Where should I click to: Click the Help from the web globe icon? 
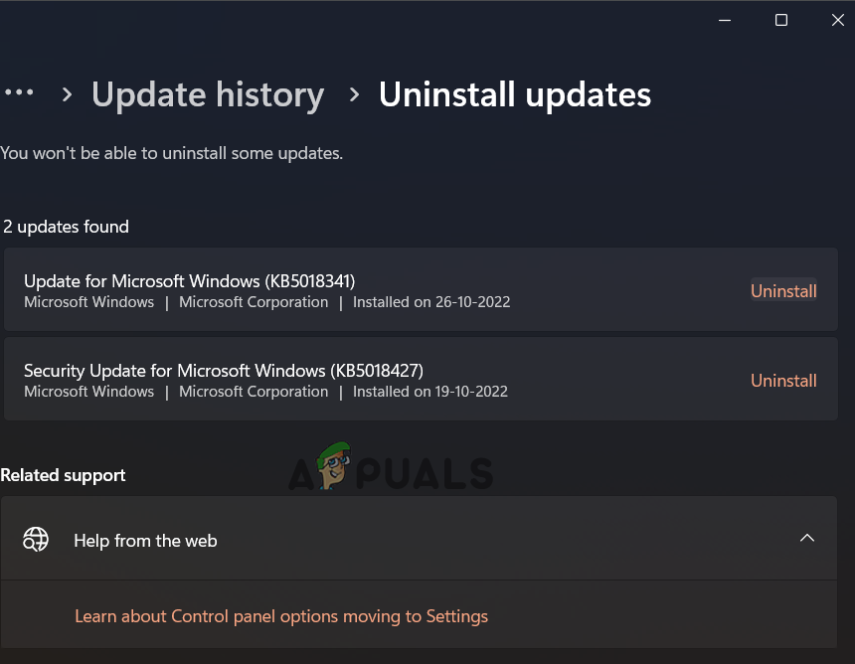[36, 540]
